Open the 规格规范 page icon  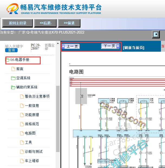pos(22,124)
